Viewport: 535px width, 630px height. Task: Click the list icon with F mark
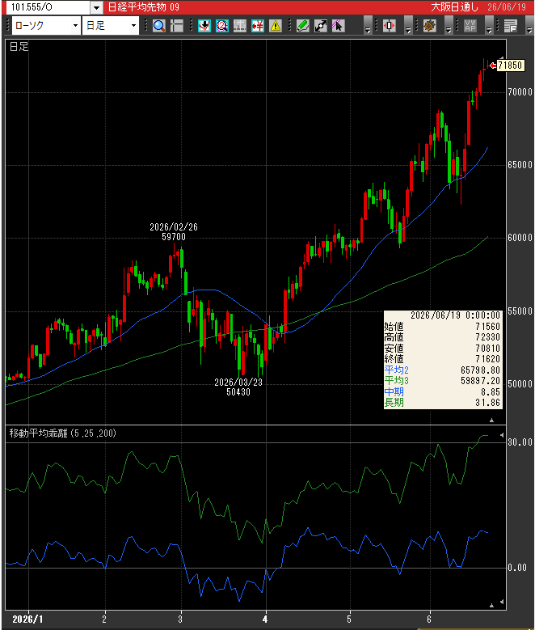coord(511,26)
